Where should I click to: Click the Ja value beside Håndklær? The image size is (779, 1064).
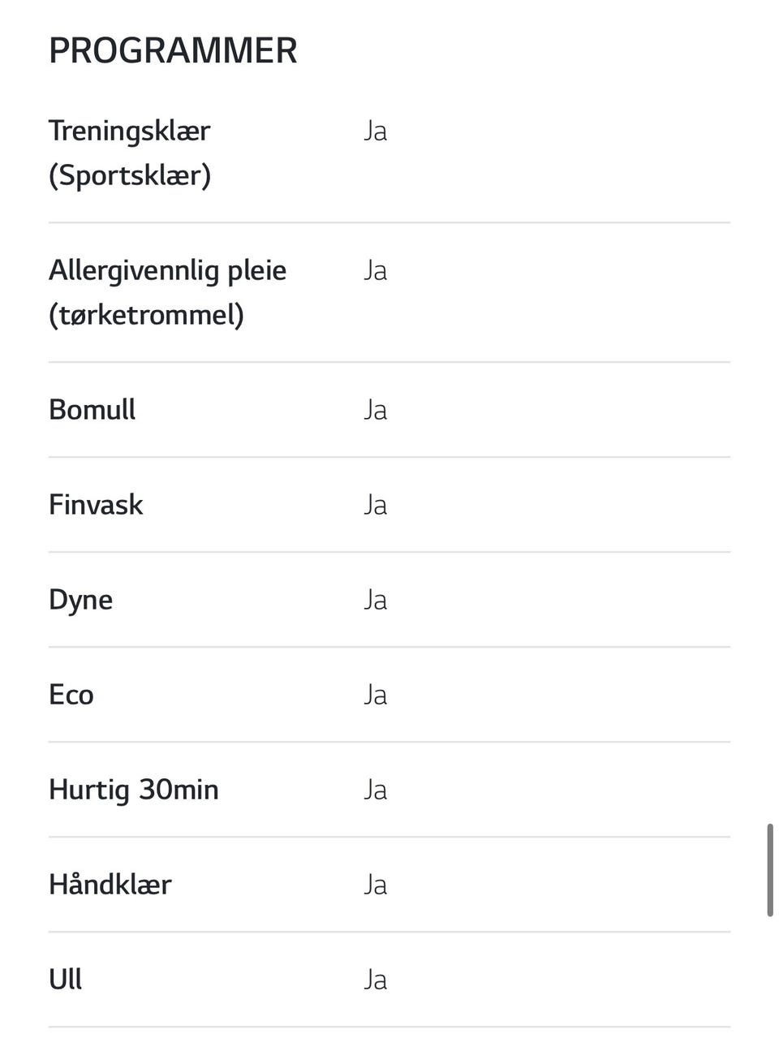click(x=375, y=885)
